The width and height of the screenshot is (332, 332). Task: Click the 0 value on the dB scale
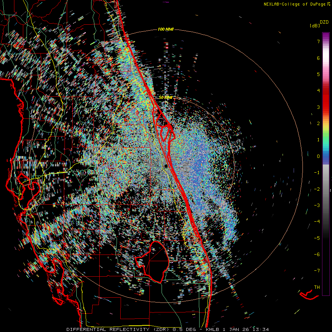click(x=318, y=156)
